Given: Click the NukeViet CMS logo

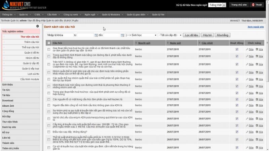Looking at the screenshot, I should [x=24, y=5].
